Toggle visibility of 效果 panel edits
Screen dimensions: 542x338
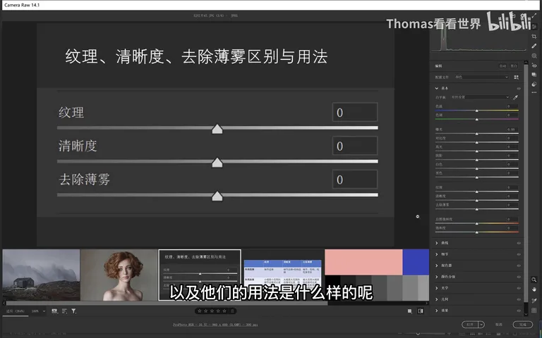(x=519, y=311)
